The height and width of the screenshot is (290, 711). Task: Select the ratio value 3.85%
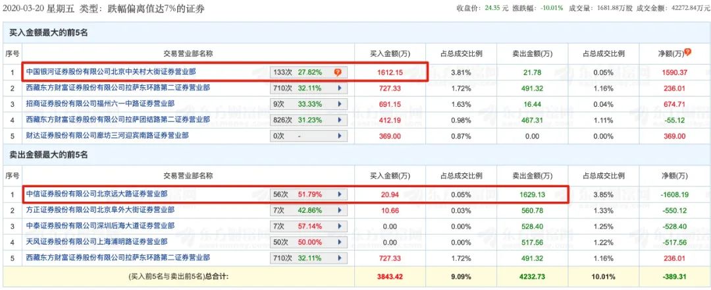coord(604,194)
